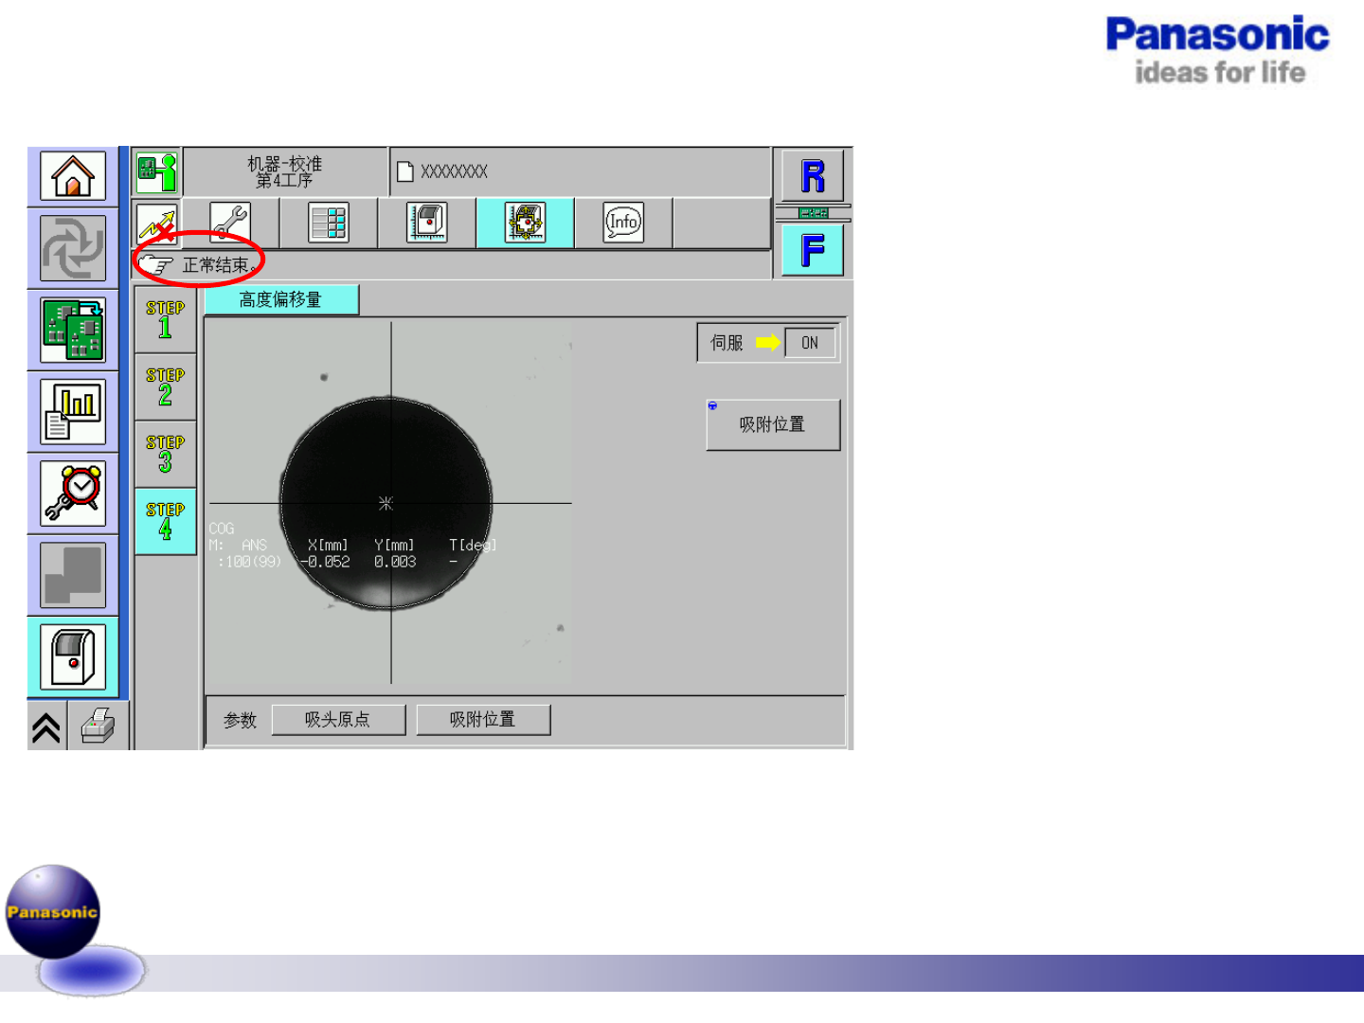Open the bar chart report sidebar icon
The width and height of the screenshot is (1364, 1023).
73,412
